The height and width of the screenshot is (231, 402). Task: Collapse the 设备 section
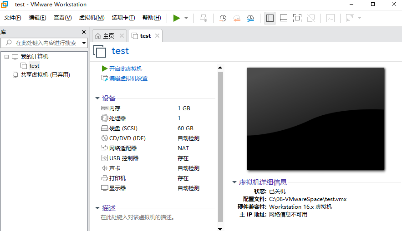(97, 98)
